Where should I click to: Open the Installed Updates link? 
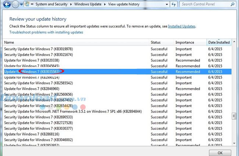tap(182, 26)
